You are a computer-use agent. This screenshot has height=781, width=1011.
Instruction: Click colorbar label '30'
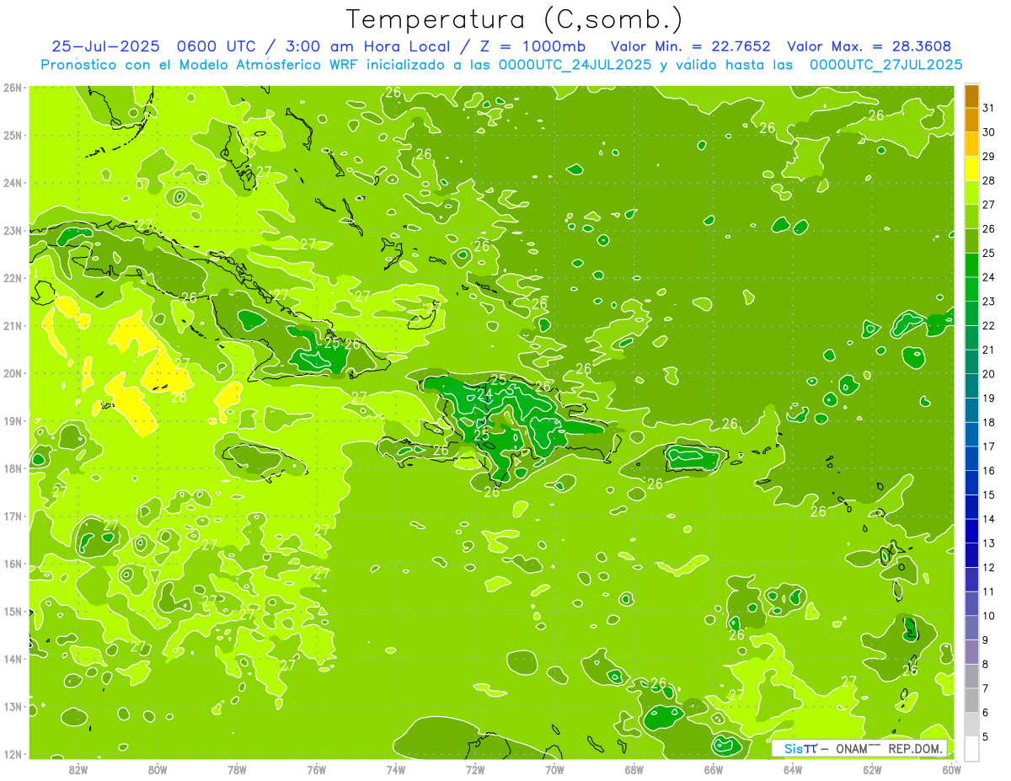pyautogui.click(x=989, y=132)
